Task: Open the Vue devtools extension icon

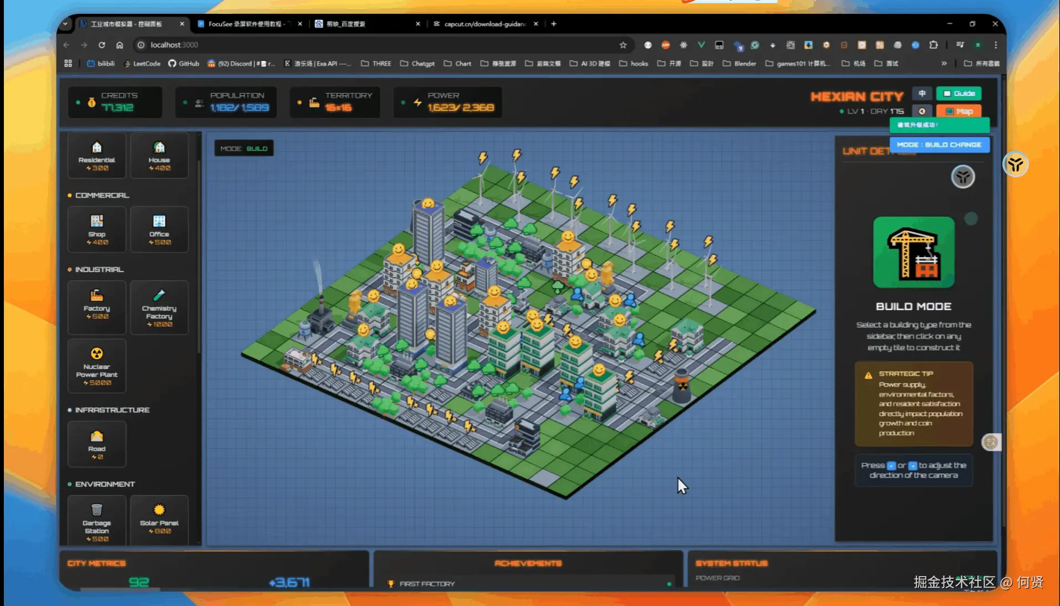Action: tap(701, 45)
